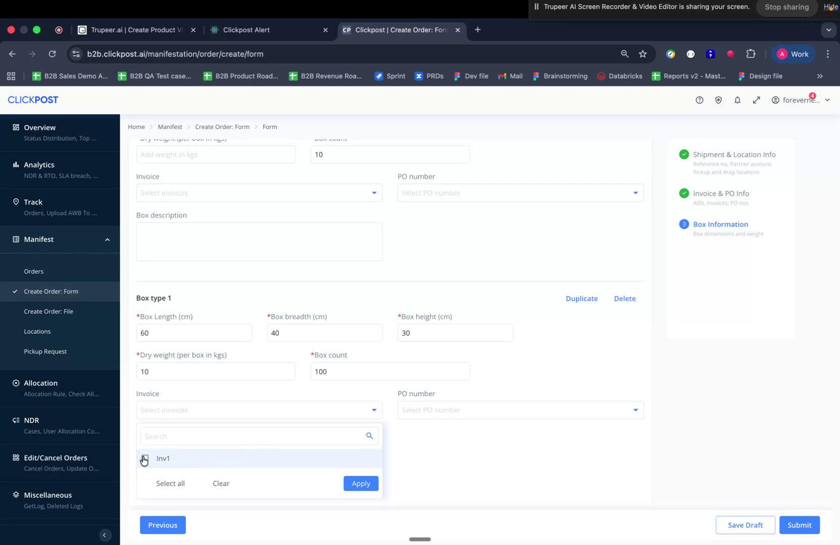Viewport: 840px width, 545px height.
Task: Open the NDR section in the sidebar
Action: (x=31, y=420)
